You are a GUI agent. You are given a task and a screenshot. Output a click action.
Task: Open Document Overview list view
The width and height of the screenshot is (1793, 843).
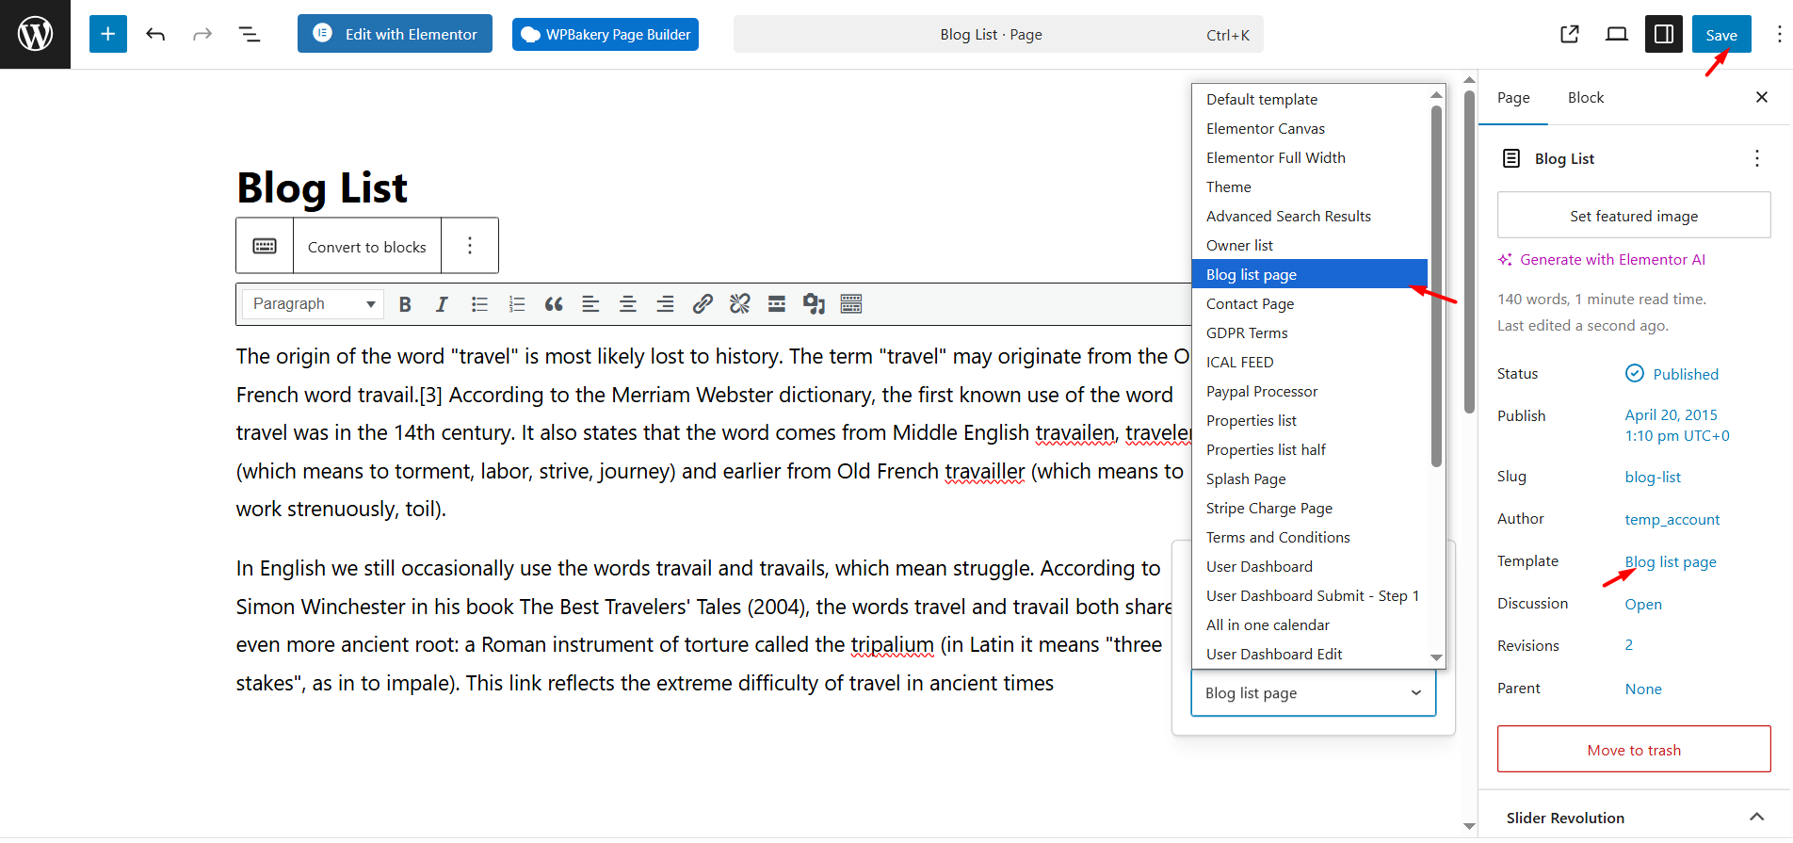(249, 34)
